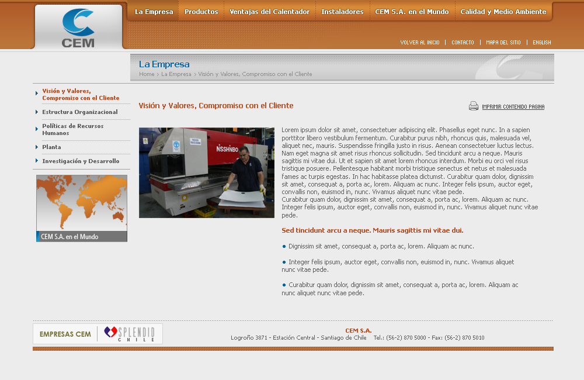Click the printer icon beside Imprimir Contenido
Viewport: 584px width, 380px height.
pos(474,106)
